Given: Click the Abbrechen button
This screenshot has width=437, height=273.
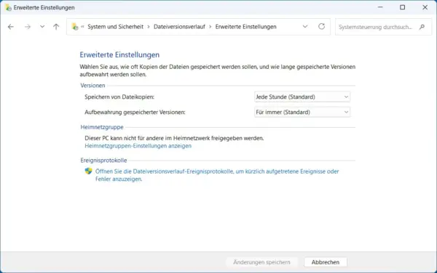Looking at the screenshot, I should click(326, 262).
